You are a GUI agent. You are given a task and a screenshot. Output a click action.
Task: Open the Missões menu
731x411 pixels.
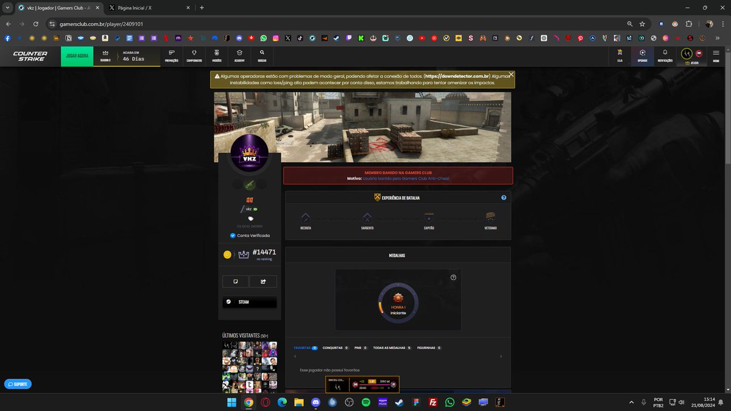tap(216, 56)
